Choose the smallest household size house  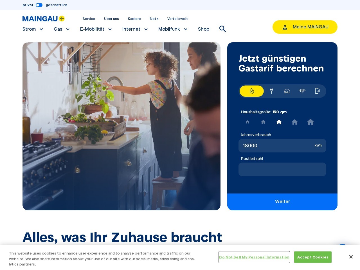click(x=247, y=122)
